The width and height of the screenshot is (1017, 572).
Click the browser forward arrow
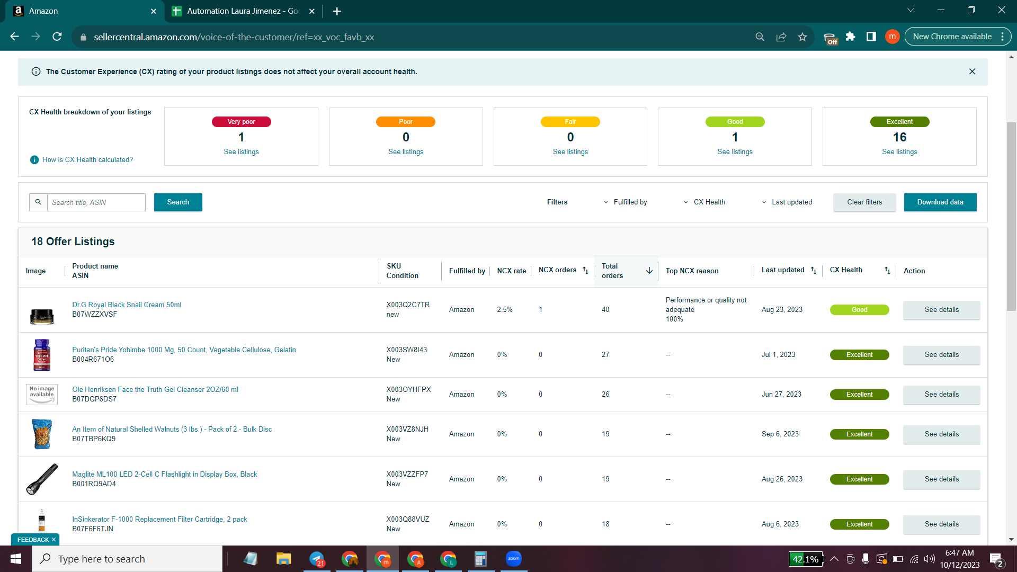35,37
